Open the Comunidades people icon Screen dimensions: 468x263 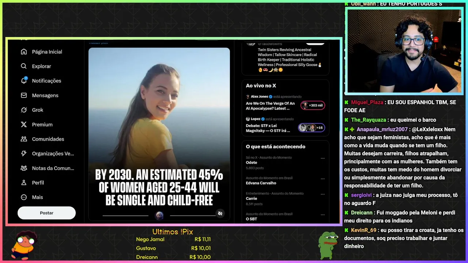coord(24,139)
